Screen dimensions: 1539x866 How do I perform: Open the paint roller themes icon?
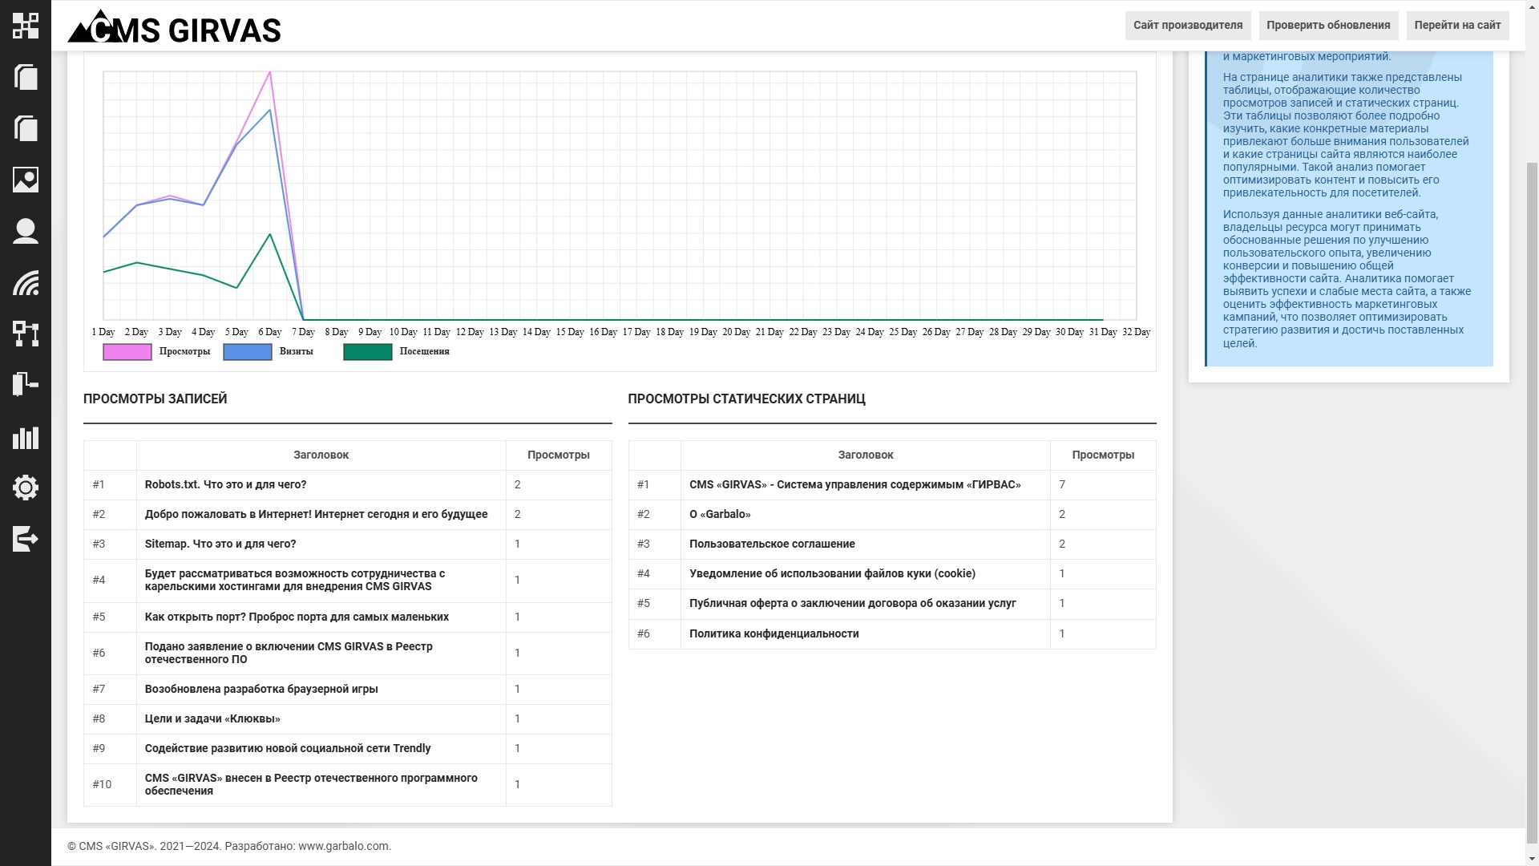(26, 384)
